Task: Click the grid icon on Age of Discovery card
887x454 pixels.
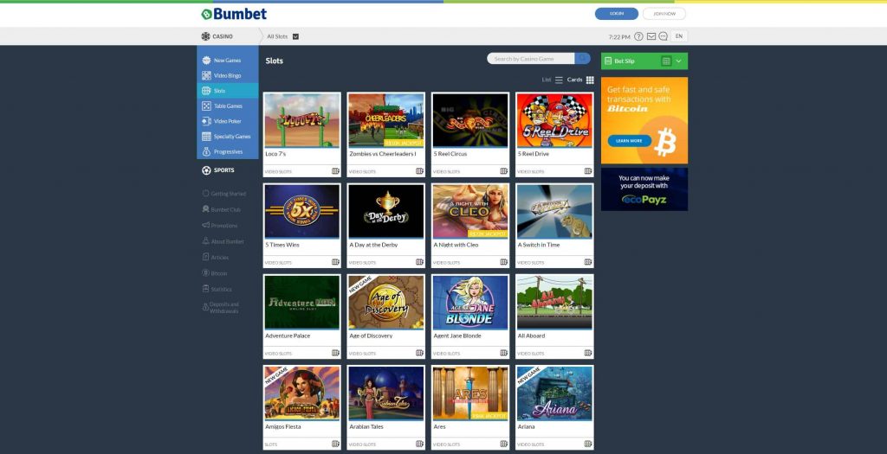Action: coord(420,353)
